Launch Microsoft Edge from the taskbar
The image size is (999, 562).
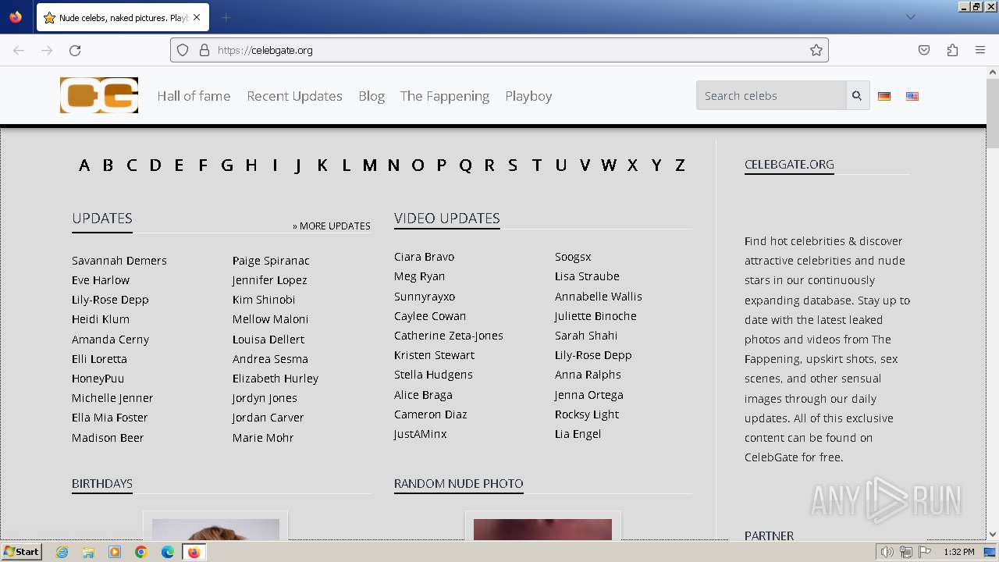168,552
